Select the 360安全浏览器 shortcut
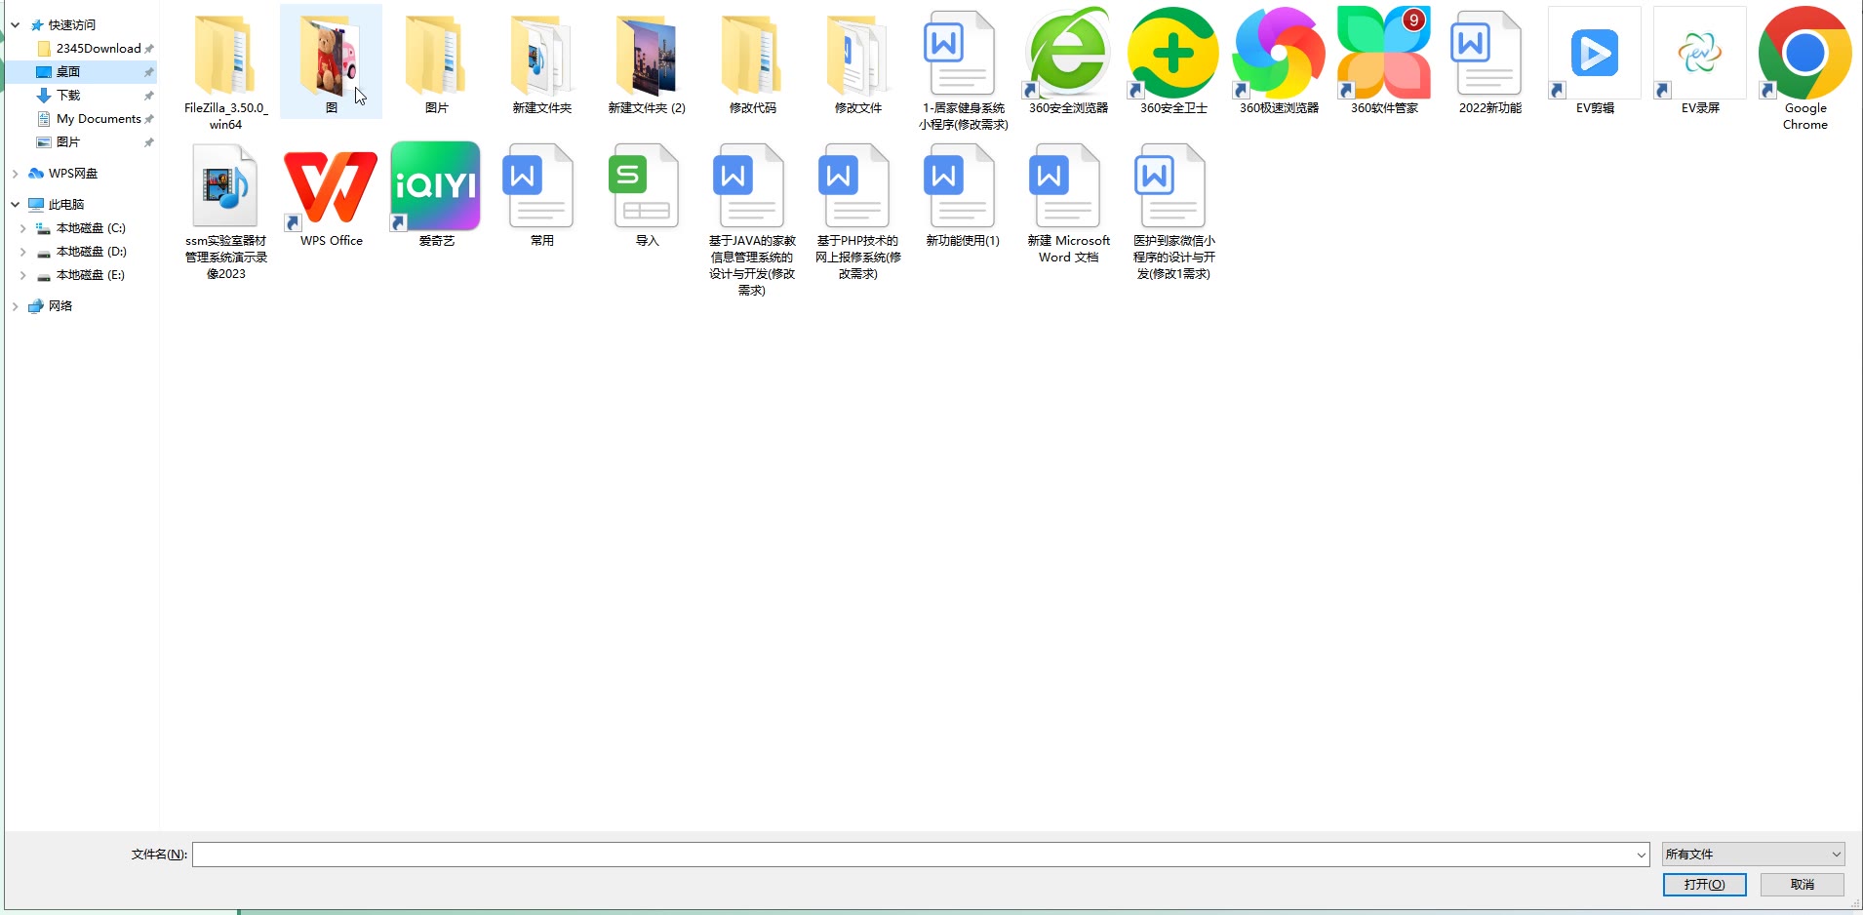Screen dimensions: 1863x915 (x=1068, y=61)
